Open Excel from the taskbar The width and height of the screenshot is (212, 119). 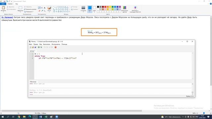(46, 117)
